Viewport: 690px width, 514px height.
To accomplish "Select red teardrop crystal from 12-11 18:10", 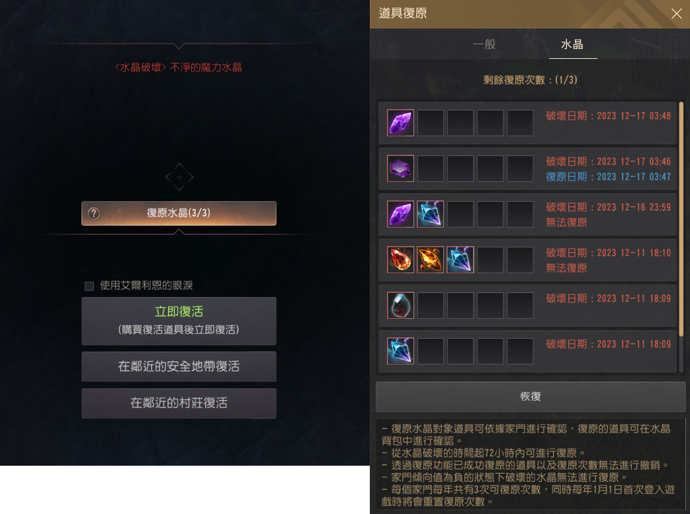I will click(400, 259).
